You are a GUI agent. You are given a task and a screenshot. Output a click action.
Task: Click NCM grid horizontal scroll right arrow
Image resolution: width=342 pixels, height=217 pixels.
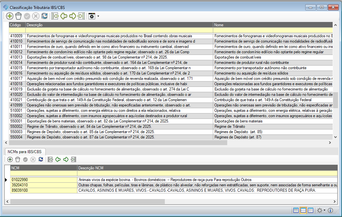tap(335, 202)
